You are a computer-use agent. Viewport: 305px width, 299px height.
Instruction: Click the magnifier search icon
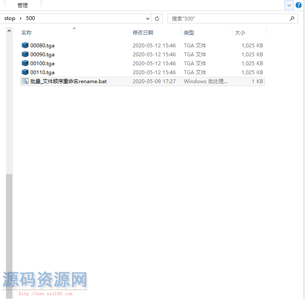click(292, 19)
